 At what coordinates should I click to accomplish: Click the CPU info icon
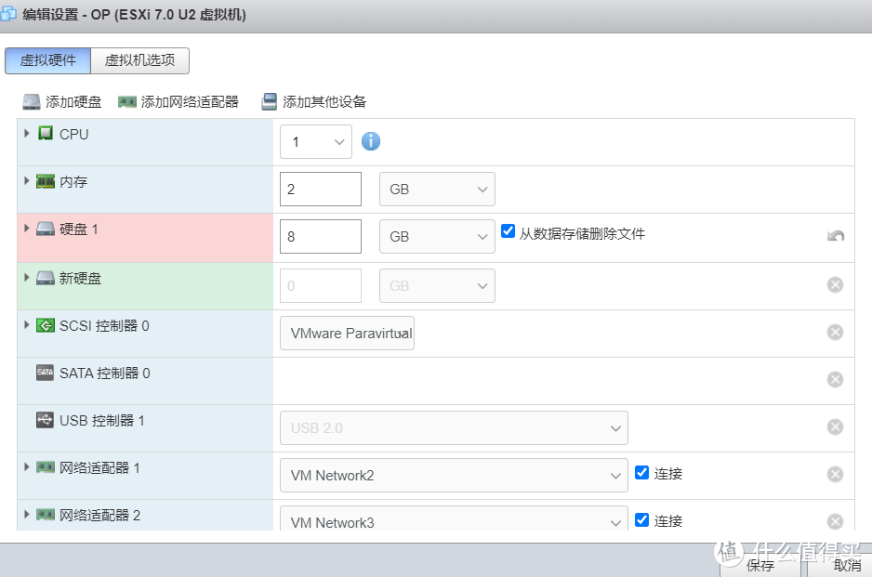[x=371, y=141]
